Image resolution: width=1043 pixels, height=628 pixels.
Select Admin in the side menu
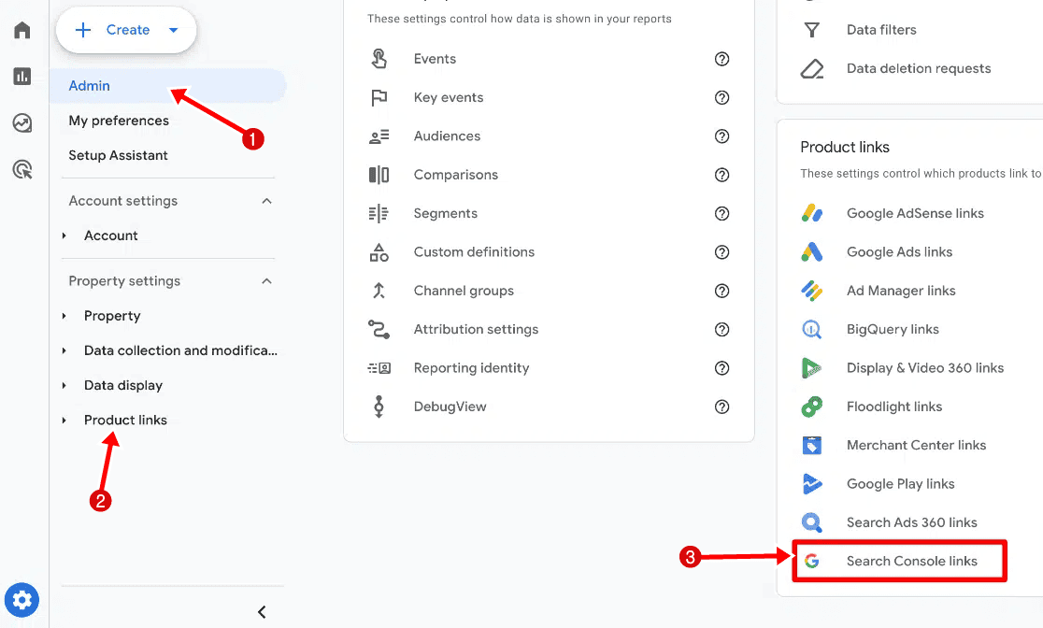(x=90, y=86)
